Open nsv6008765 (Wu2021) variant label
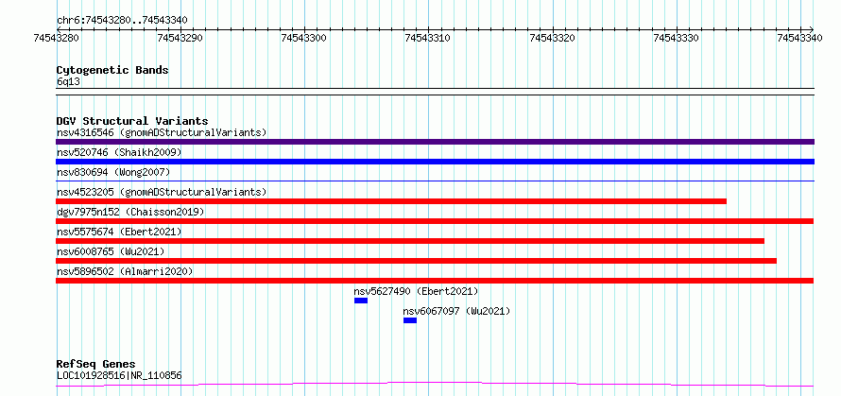 tap(111, 251)
